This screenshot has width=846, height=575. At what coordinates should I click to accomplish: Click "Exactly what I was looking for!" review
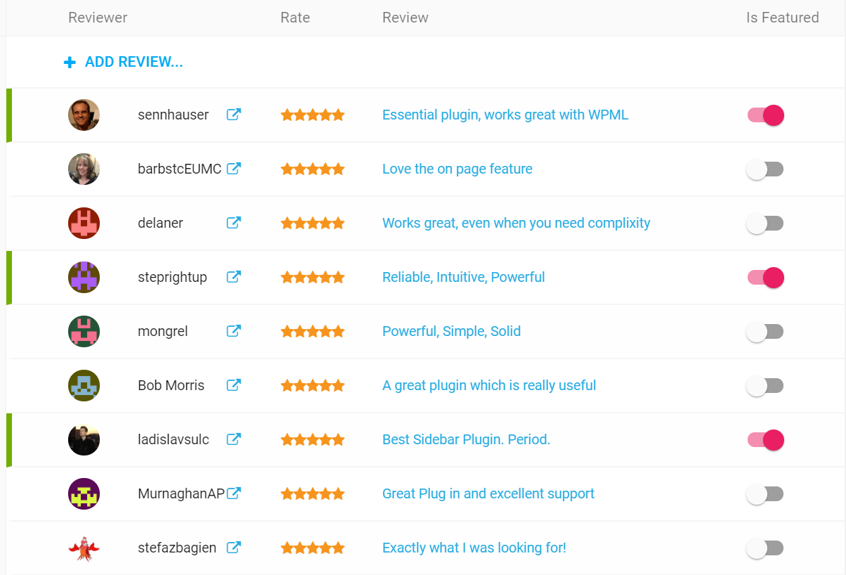click(474, 548)
